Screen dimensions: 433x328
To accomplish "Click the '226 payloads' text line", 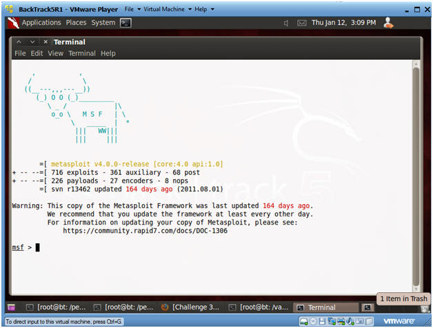I will tap(100, 181).
